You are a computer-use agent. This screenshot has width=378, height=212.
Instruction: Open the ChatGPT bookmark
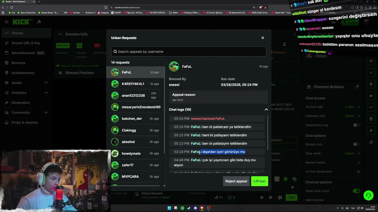click(116, 13)
